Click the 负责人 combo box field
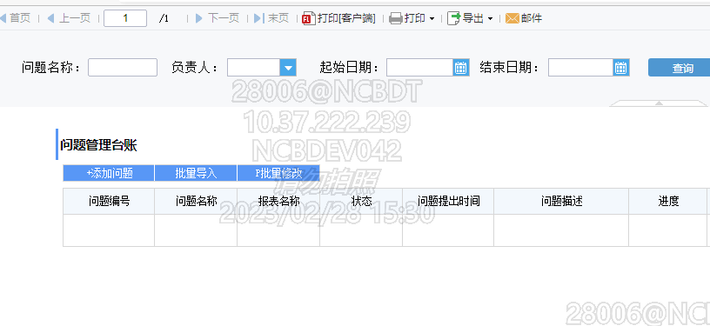The width and height of the screenshot is (710, 326). tap(253, 67)
